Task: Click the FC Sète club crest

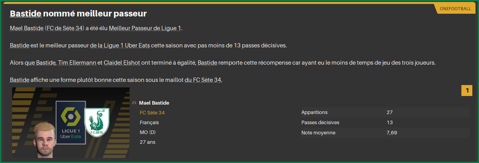Action: 97,122
